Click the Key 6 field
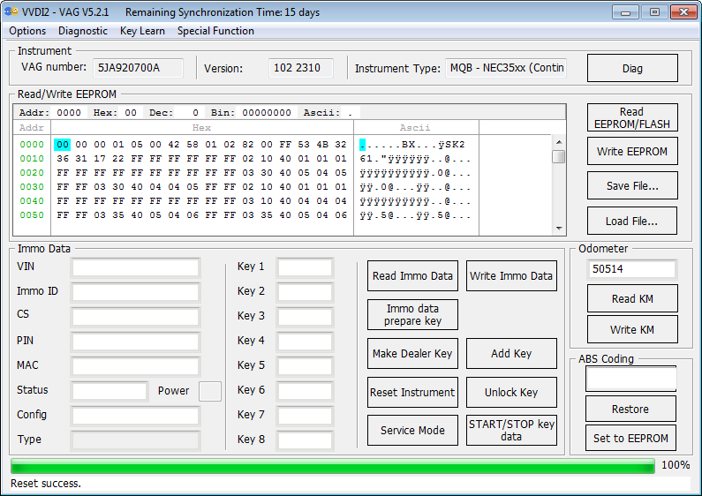The height and width of the screenshot is (496, 702). click(x=305, y=391)
